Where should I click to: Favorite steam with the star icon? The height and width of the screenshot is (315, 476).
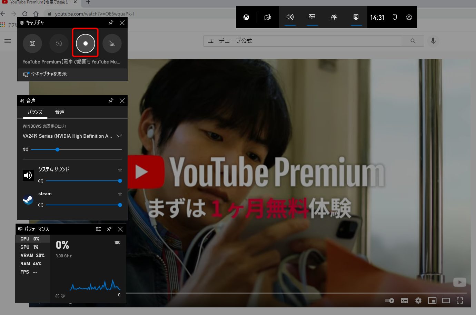tap(120, 194)
